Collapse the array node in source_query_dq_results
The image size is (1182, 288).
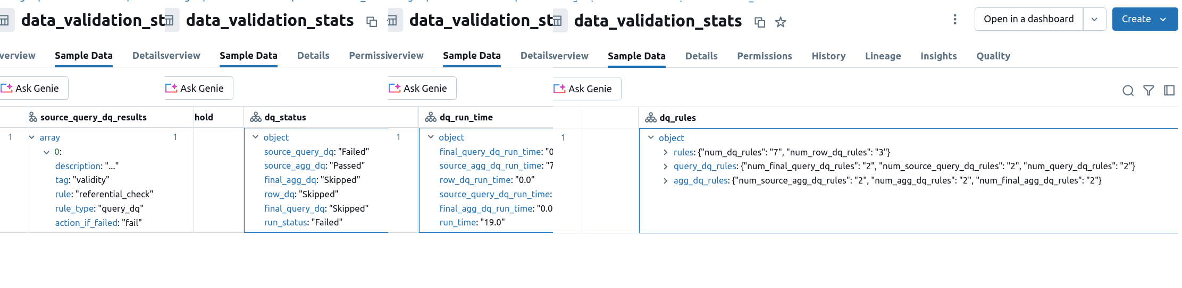(x=32, y=137)
